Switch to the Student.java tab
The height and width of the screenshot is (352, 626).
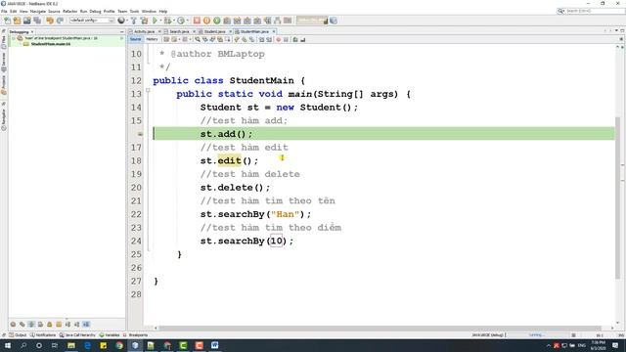(x=214, y=31)
